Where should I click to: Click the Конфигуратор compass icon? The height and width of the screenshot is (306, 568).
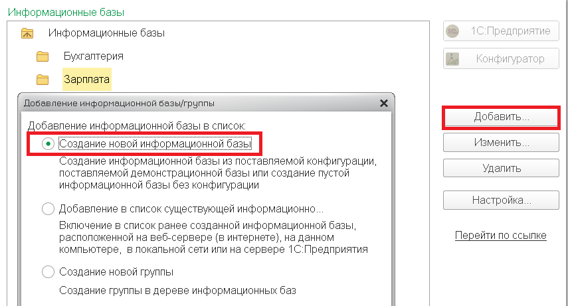(x=452, y=58)
